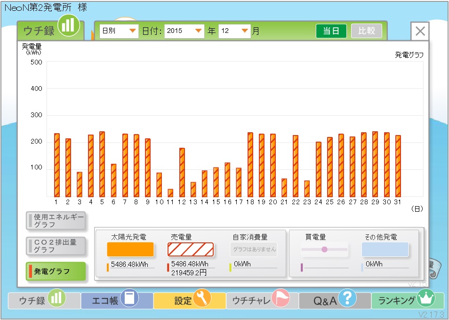Click the green bar chart icon in the bottom ウチ録 button
The height and width of the screenshot is (320, 449).
(56, 298)
